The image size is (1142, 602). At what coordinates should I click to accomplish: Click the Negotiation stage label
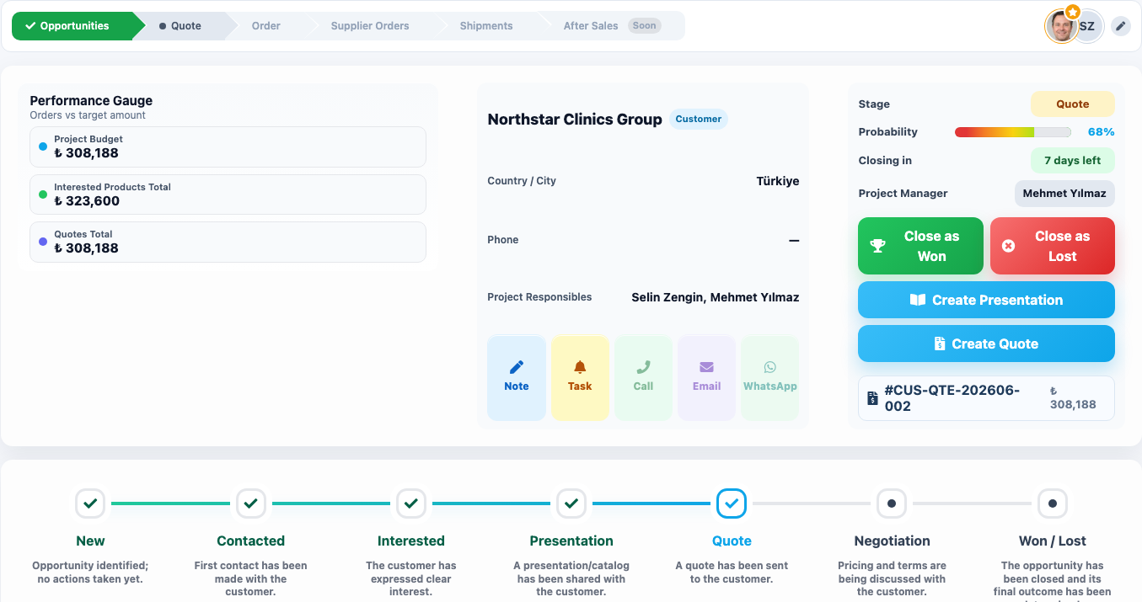click(x=892, y=541)
